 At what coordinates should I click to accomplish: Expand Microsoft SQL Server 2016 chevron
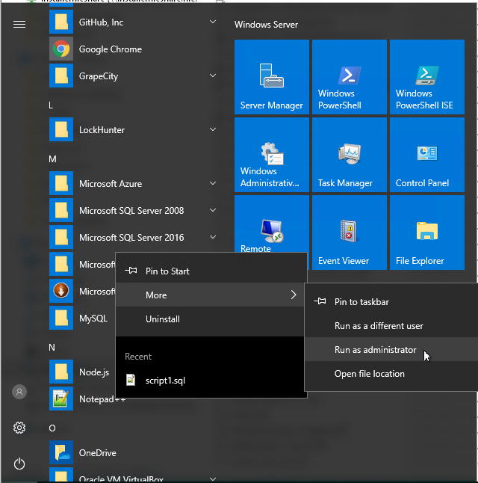point(213,237)
